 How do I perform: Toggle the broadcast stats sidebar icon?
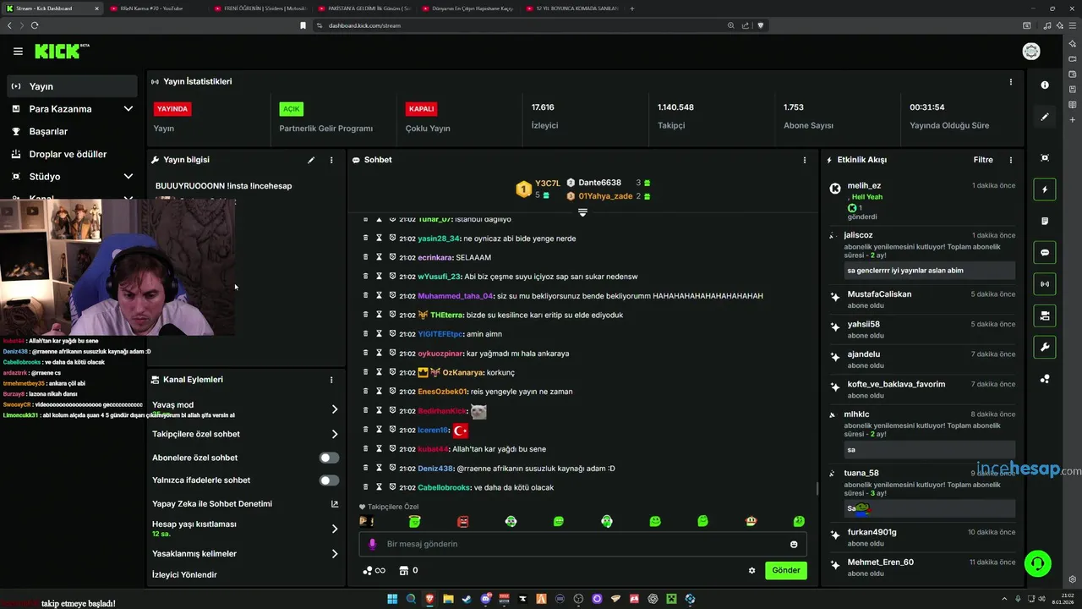pos(1045,284)
